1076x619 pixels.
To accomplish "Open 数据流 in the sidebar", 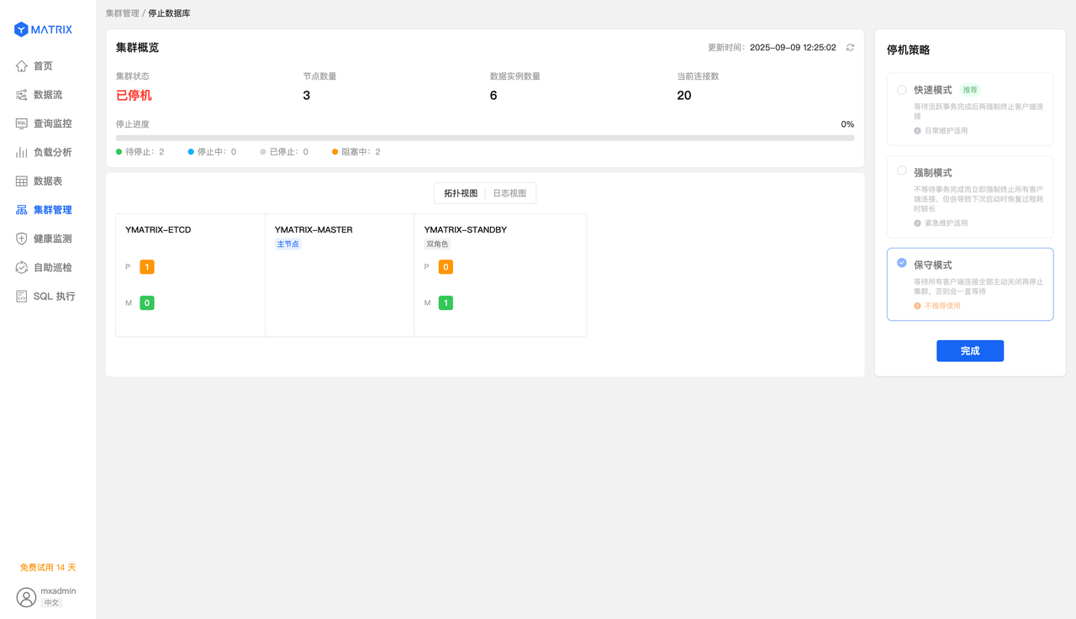I will click(x=48, y=95).
